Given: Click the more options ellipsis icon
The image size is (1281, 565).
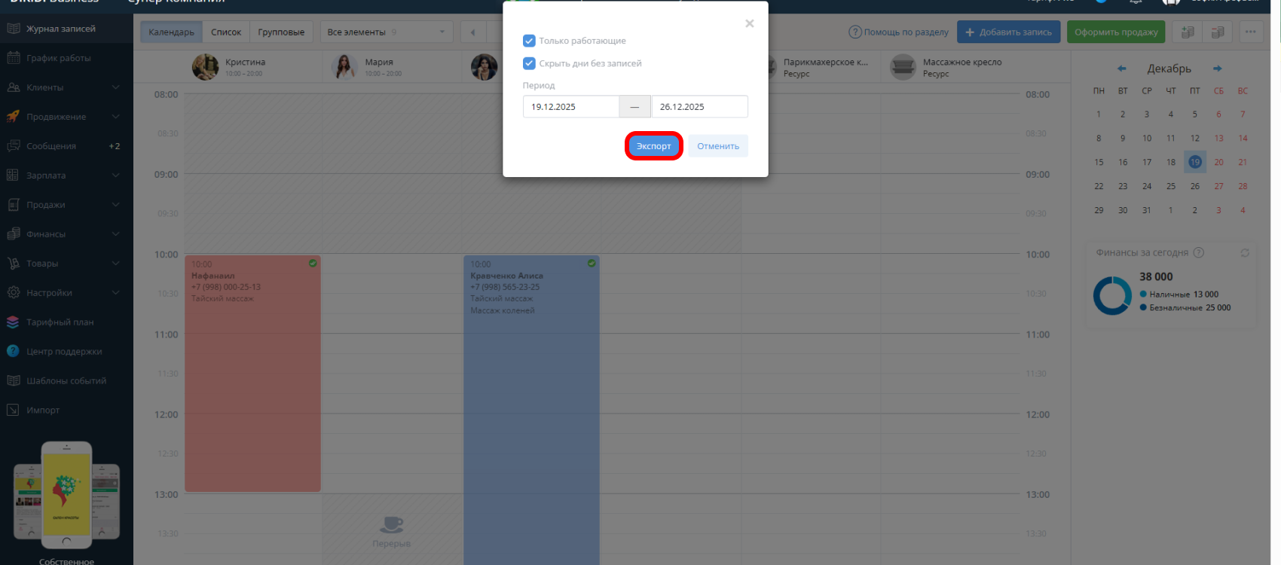Looking at the screenshot, I should point(1251,32).
